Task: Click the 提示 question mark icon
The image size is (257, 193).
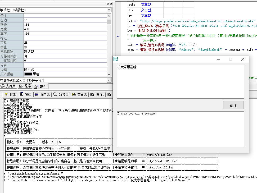Action: (x=6, y=95)
